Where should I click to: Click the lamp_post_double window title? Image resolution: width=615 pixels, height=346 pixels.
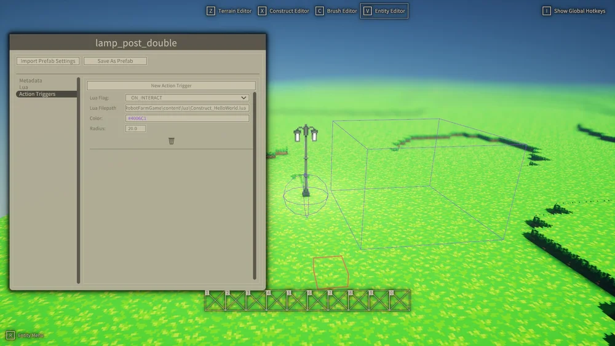(136, 42)
